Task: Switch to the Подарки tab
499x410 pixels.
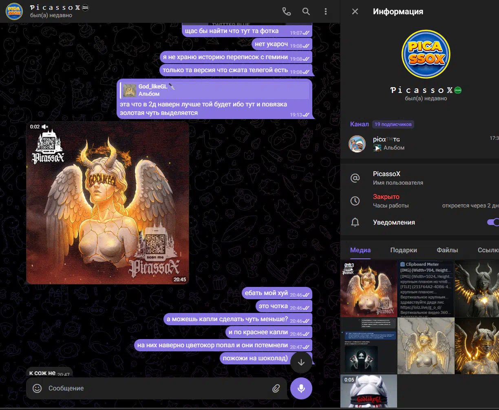Action: pyautogui.click(x=404, y=250)
